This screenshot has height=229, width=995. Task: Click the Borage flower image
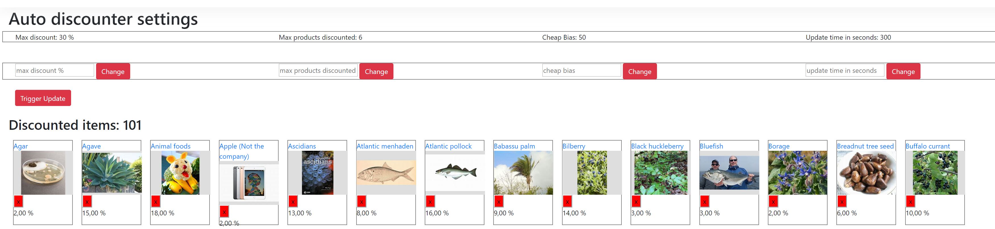pyautogui.click(x=797, y=173)
